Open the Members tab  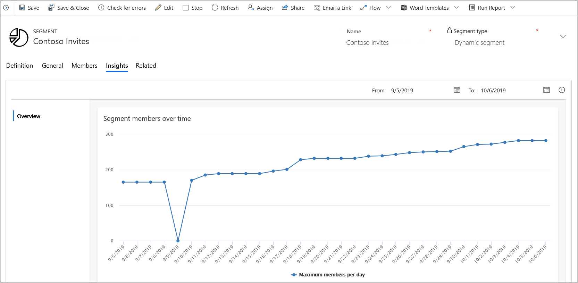pyautogui.click(x=84, y=66)
